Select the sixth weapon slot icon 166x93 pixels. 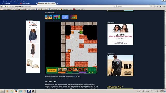click(85, 69)
